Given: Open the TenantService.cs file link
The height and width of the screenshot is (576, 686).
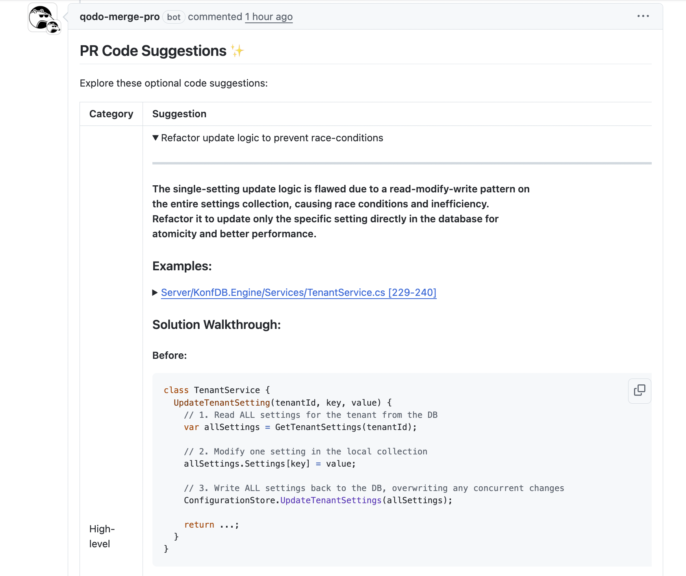Looking at the screenshot, I should (x=298, y=292).
